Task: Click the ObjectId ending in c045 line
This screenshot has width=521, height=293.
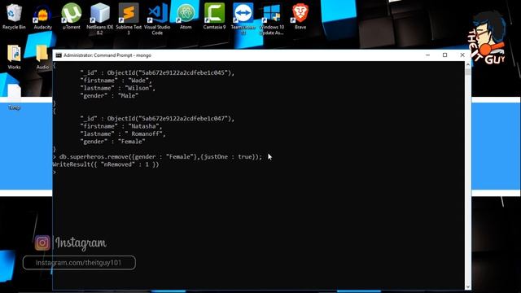Action: 157,72
